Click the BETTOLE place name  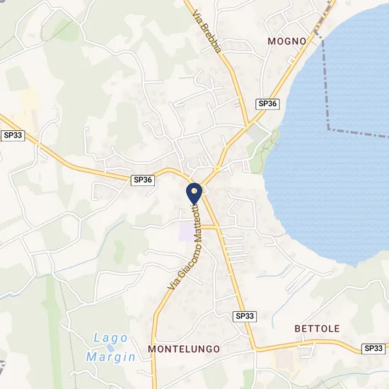click(317, 329)
